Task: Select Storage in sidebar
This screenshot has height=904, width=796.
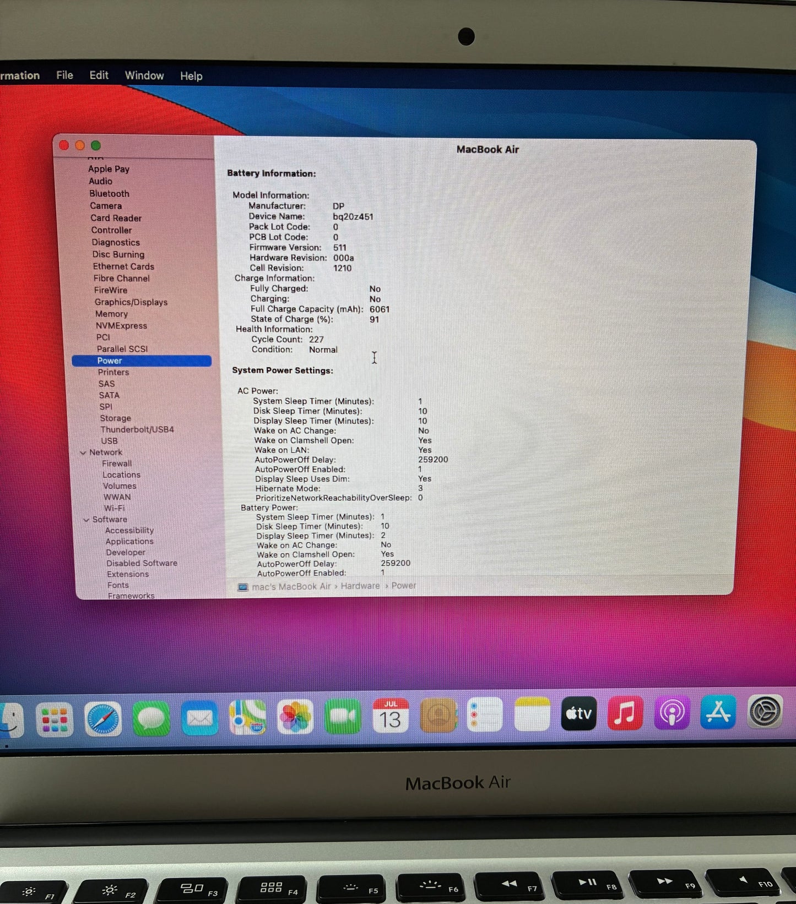Action: point(115,418)
